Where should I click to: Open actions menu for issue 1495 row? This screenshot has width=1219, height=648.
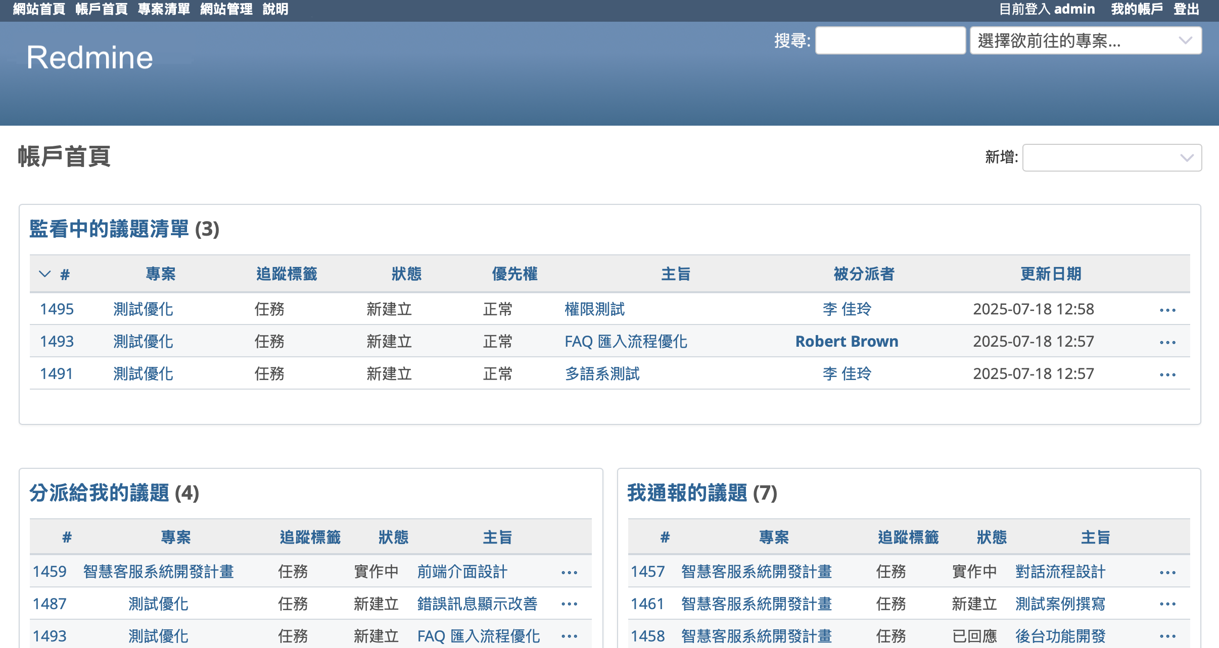tap(1167, 310)
